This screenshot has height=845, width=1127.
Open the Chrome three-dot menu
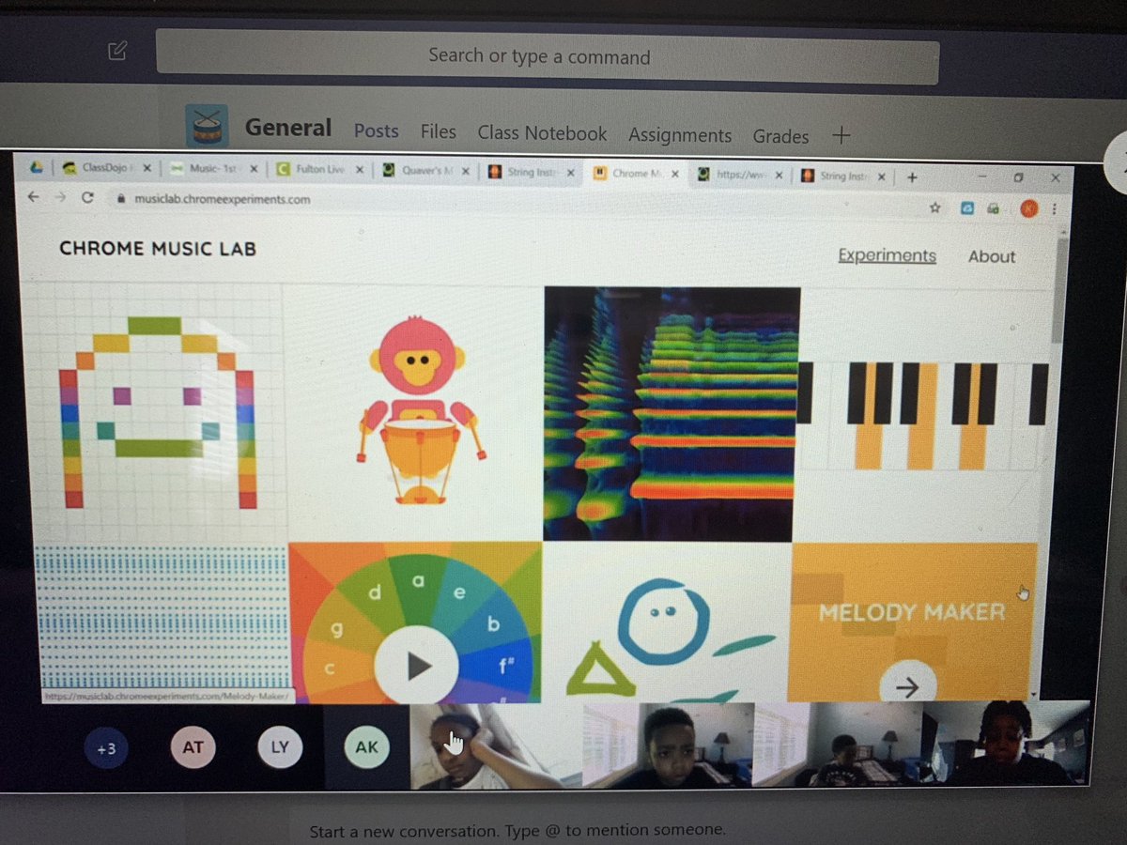point(1056,209)
